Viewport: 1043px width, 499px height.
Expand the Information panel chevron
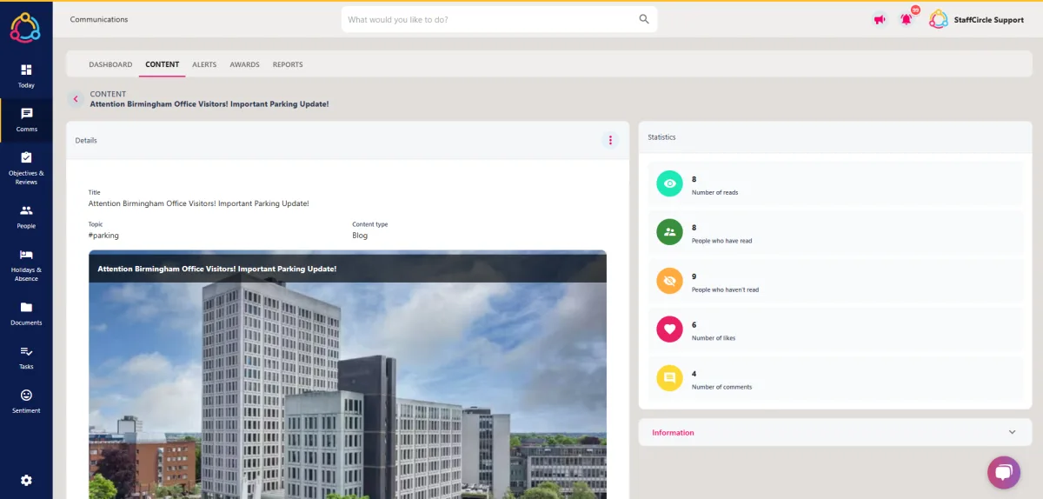click(1012, 432)
